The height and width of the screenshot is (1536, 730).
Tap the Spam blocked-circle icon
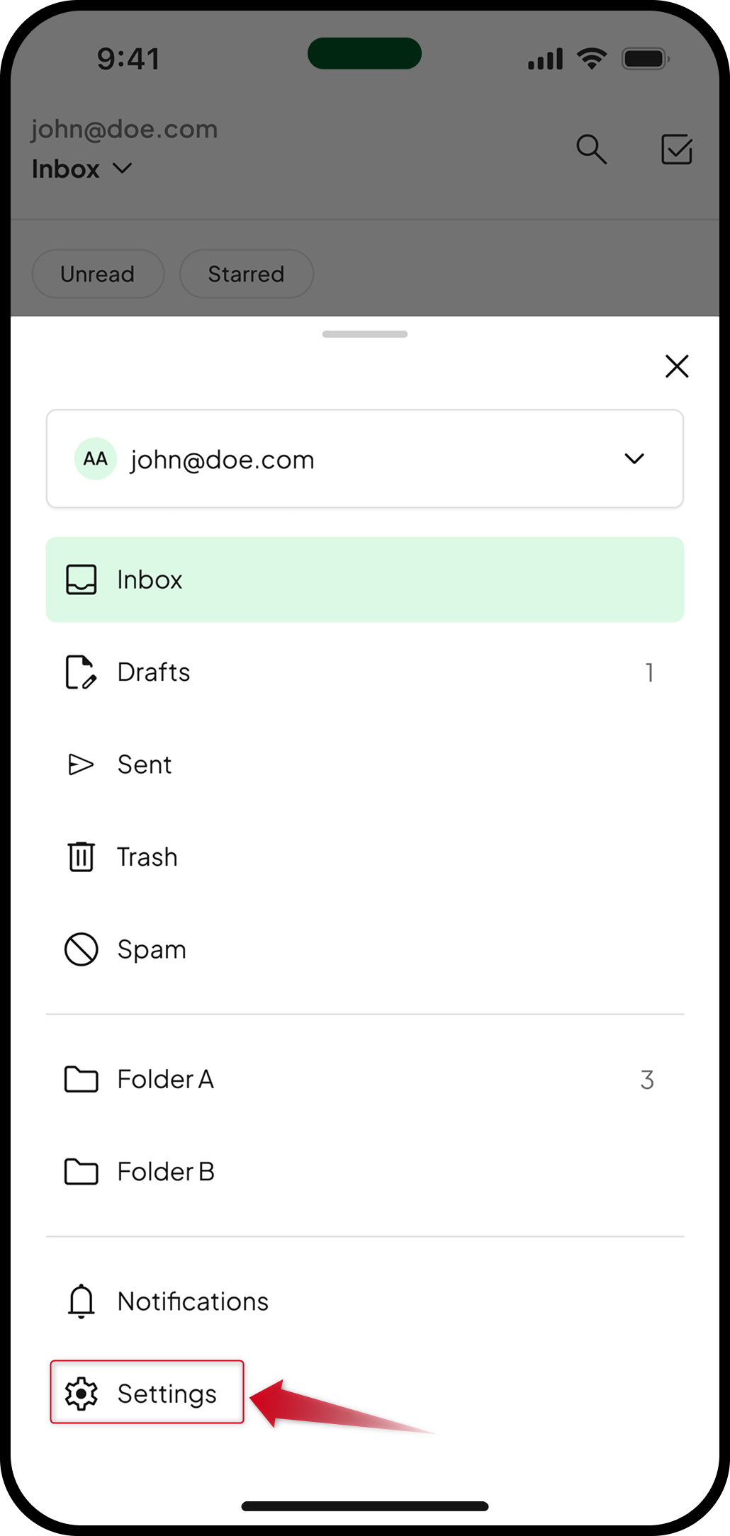82,949
